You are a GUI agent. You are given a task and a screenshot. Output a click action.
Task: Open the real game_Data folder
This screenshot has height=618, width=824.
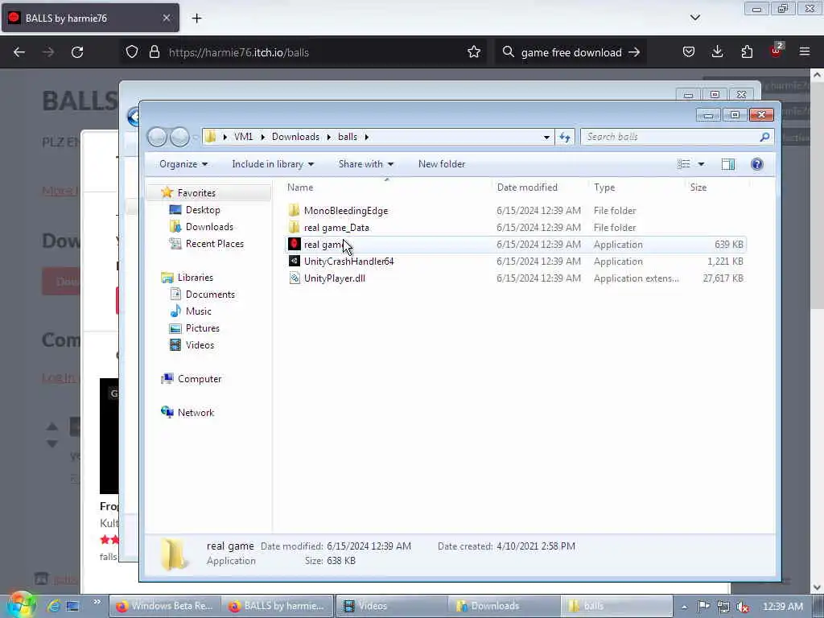tap(336, 228)
